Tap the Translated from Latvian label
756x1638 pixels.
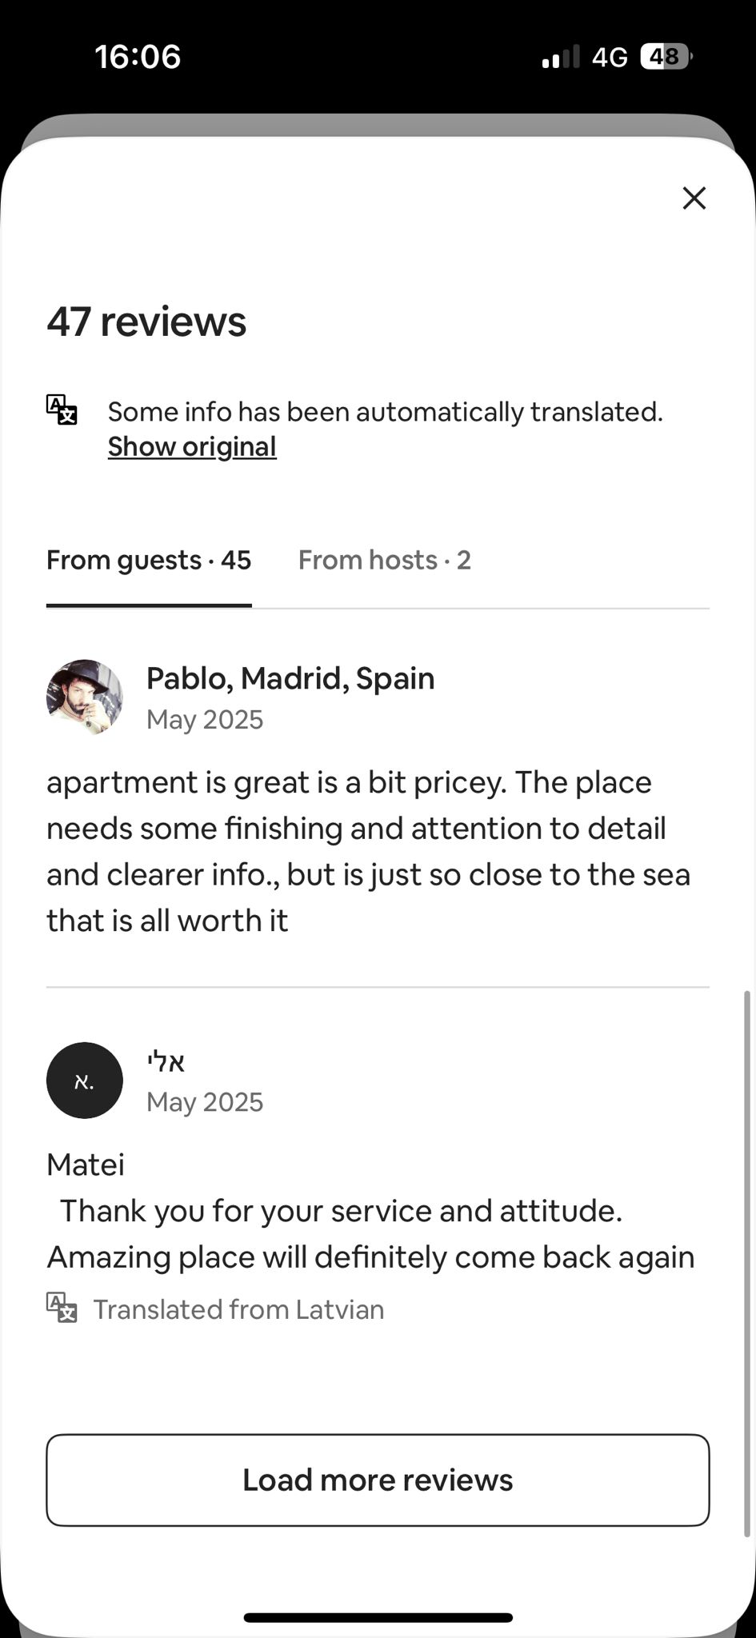238,1309
